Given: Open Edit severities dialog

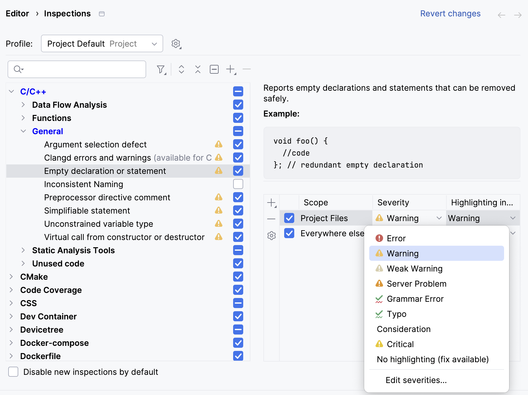Looking at the screenshot, I should [x=416, y=380].
